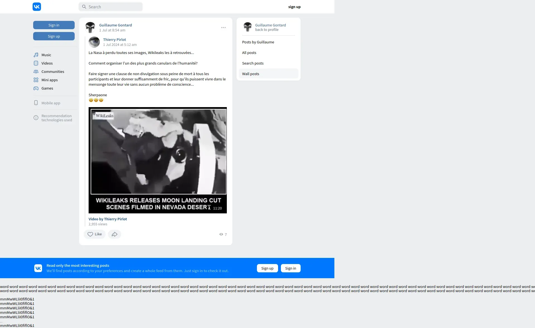Open the Mobile app link

[x=51, y=103]
